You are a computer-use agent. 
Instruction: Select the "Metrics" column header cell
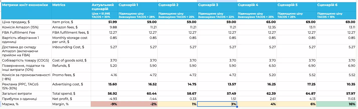point(71,5)
